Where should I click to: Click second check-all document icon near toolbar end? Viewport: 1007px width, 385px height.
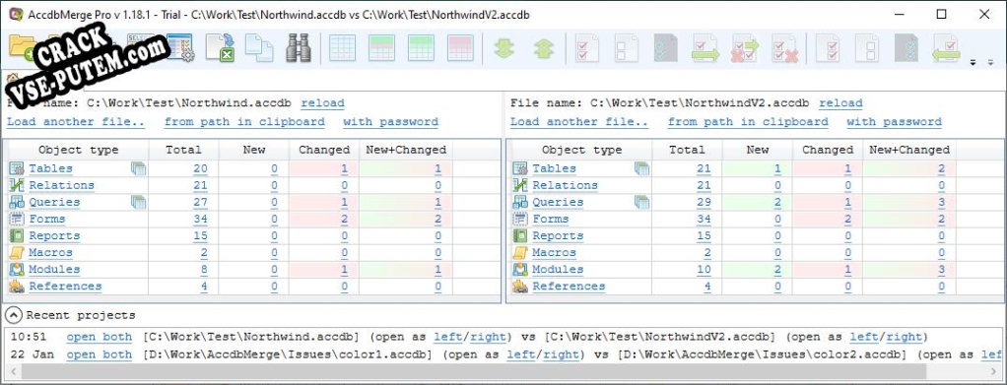click(x=828, y=48)
